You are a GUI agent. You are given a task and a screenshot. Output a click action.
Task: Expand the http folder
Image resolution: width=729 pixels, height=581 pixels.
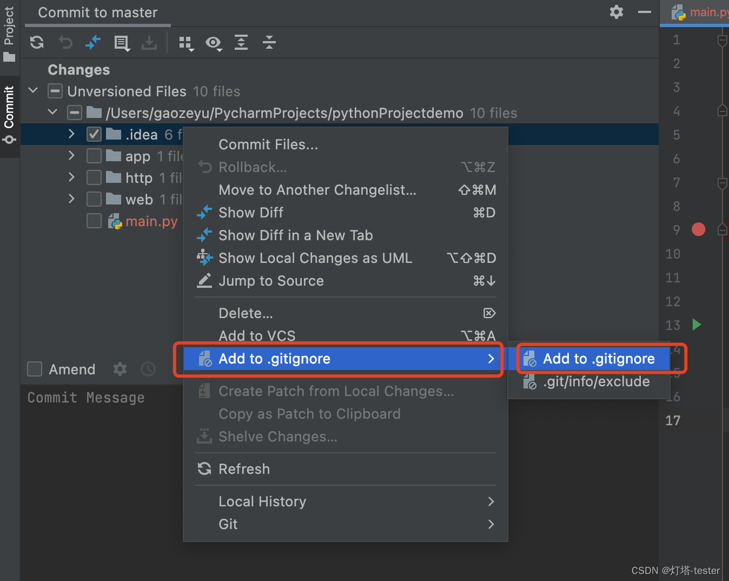(71, 177)
